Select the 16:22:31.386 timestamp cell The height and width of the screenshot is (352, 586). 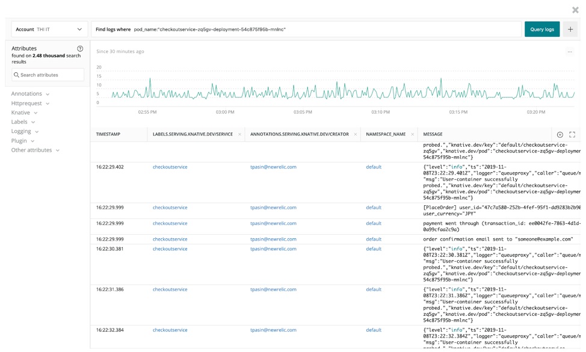110,289
